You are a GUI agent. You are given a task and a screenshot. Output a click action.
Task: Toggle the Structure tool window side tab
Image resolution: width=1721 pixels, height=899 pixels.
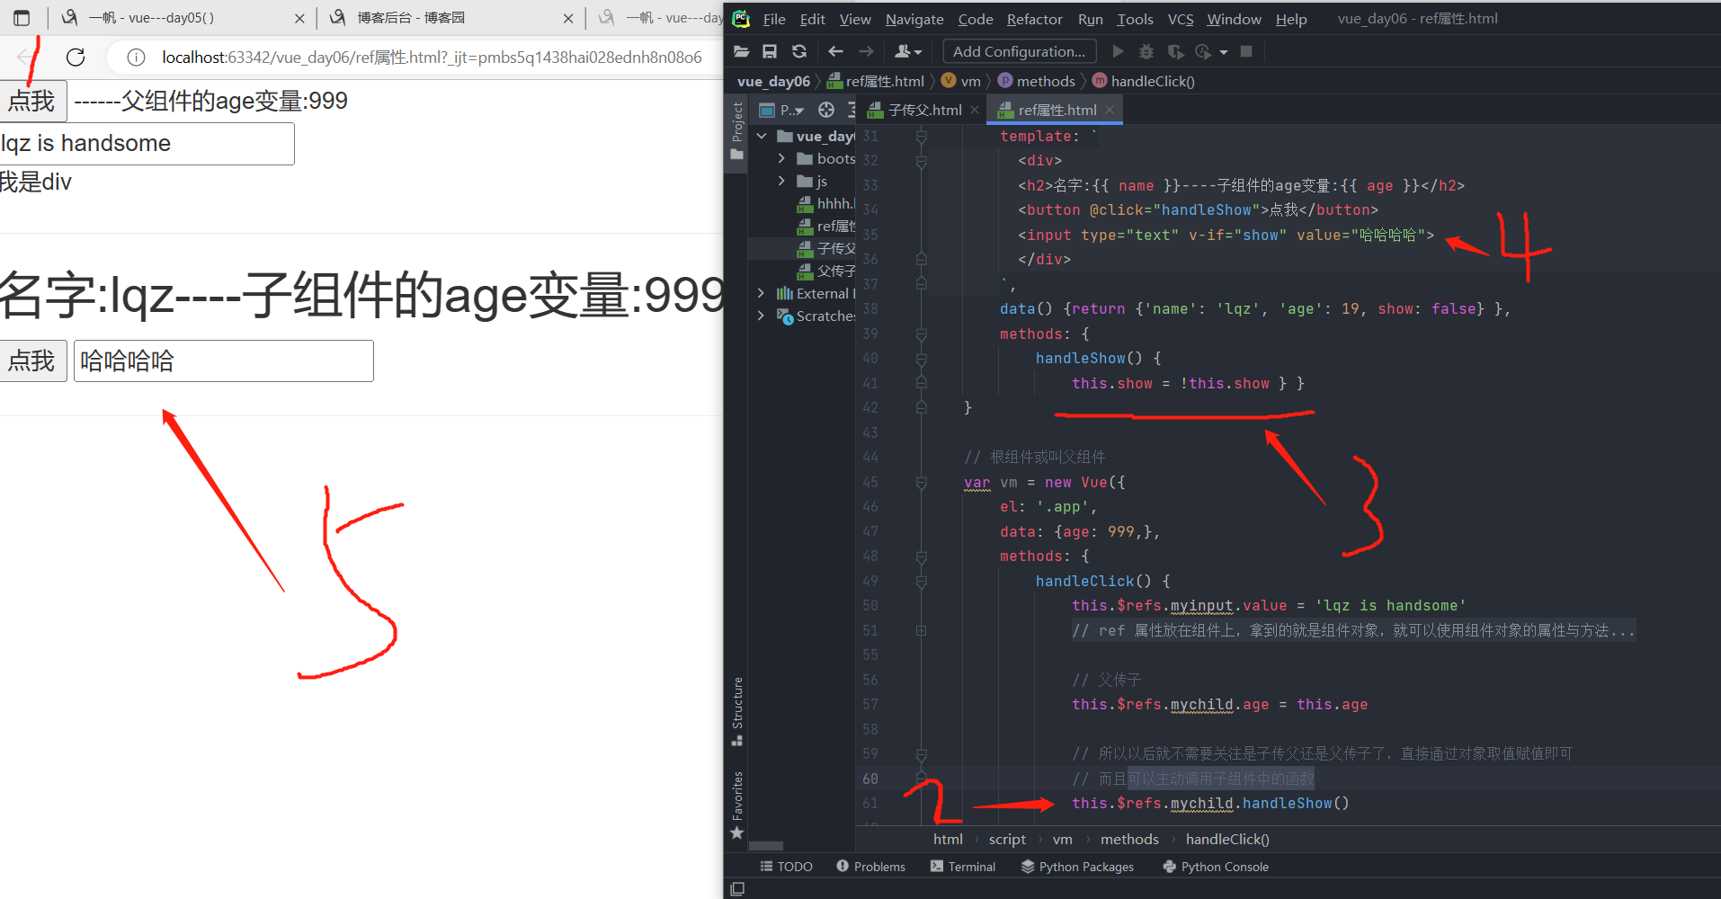[736, 711]
